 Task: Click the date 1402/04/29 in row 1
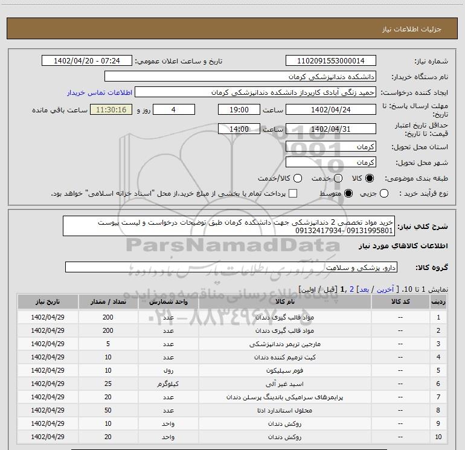click(x=48, y=317)
